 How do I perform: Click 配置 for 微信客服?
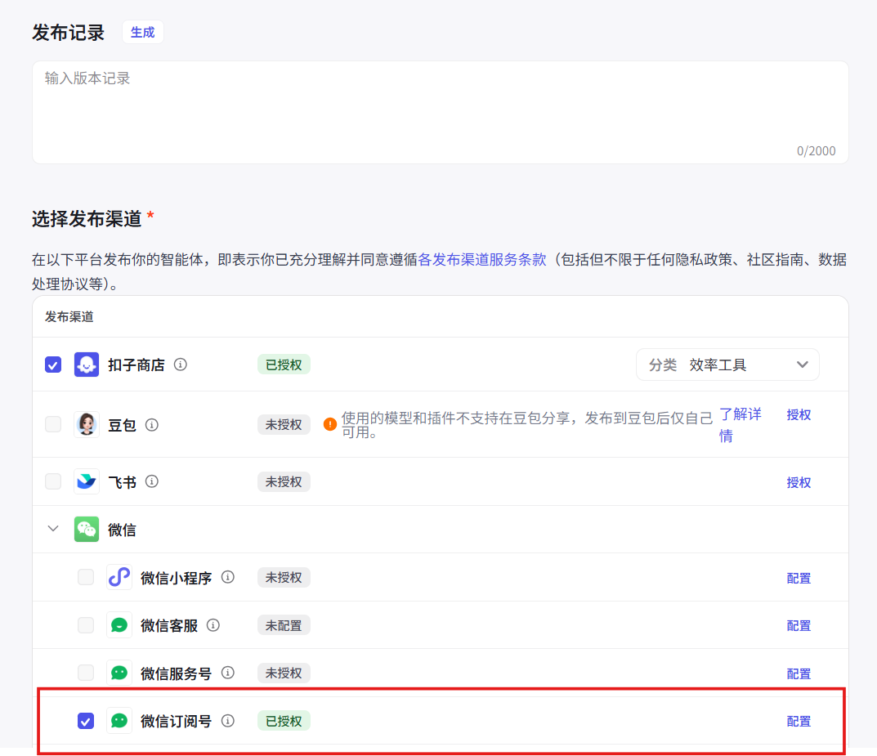(x=799, y=626)
